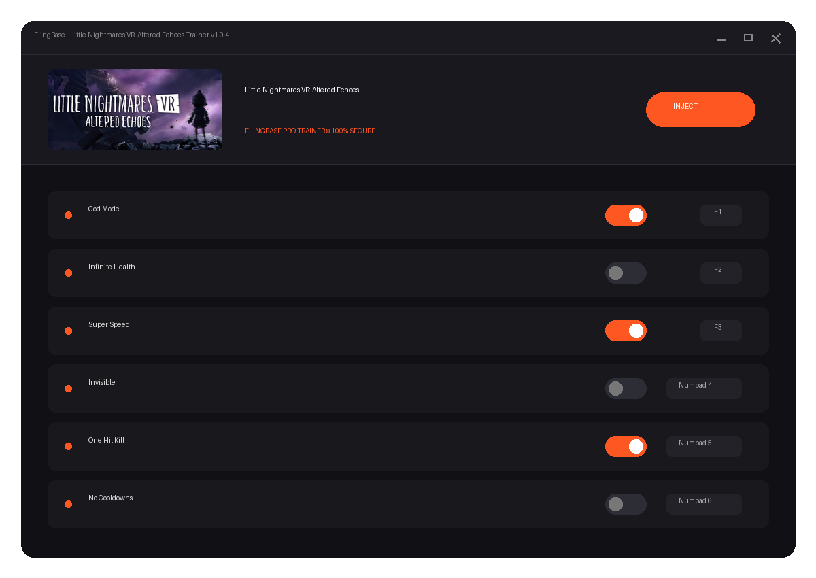Maximize the trainer window

point(748,38)
